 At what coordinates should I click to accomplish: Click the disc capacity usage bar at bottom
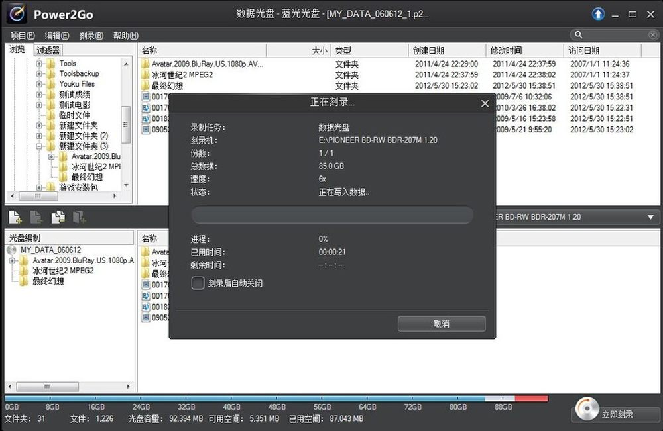276,398
